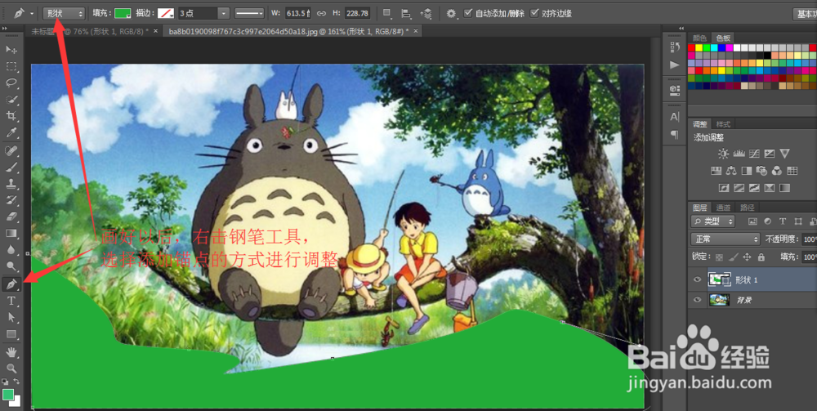The image size is (817, 411).
Task: Add a Curves adjustment
Action: pos(754,154)
